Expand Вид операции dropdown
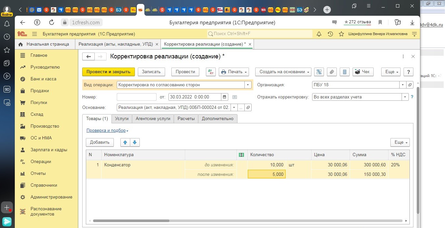The height and width of the screenshot is (228, 445). coord(248,85)
